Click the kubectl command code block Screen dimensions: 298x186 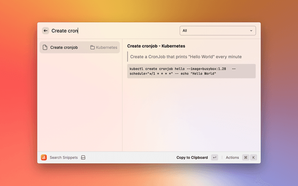[x=191, y=71]
